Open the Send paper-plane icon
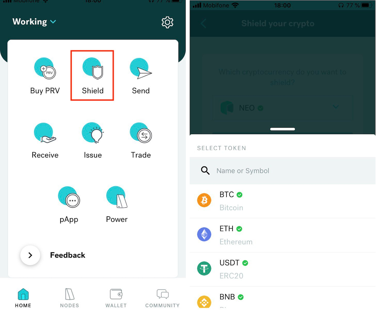 (x=141, y=69)
